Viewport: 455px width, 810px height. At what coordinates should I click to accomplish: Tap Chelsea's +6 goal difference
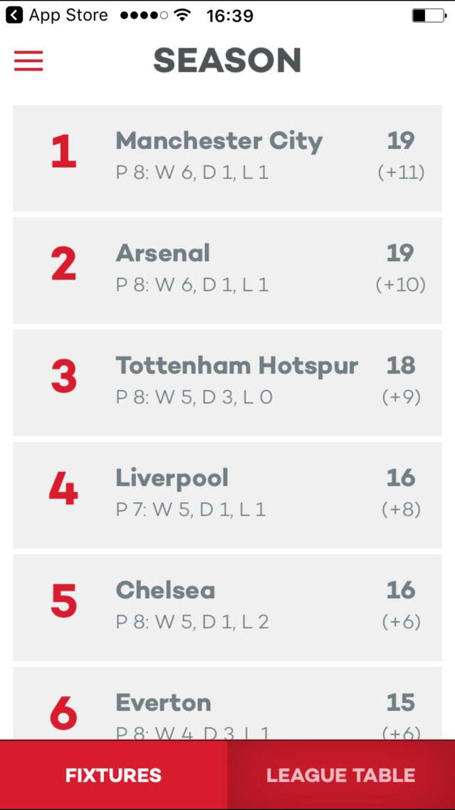click(402, 622)
